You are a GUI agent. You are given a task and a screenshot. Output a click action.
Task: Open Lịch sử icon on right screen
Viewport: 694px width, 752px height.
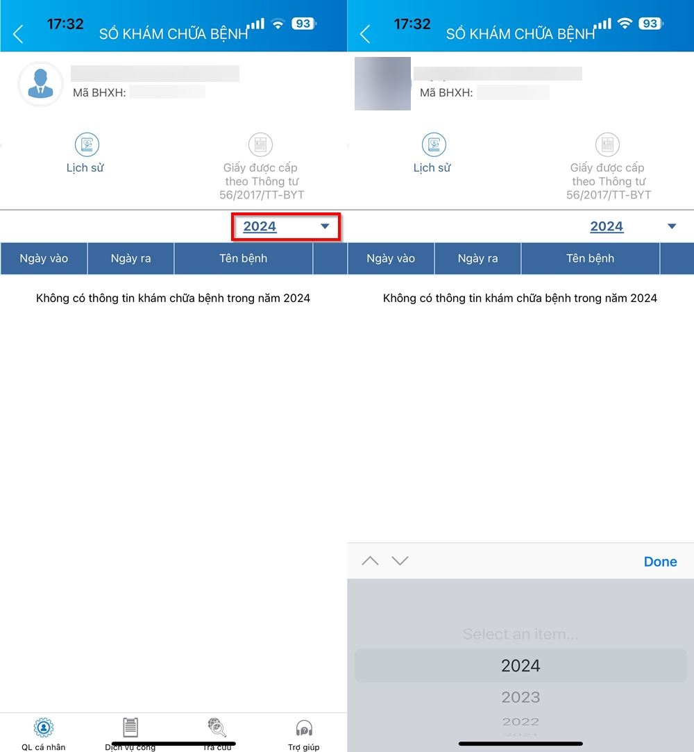(x=434, y=144)
